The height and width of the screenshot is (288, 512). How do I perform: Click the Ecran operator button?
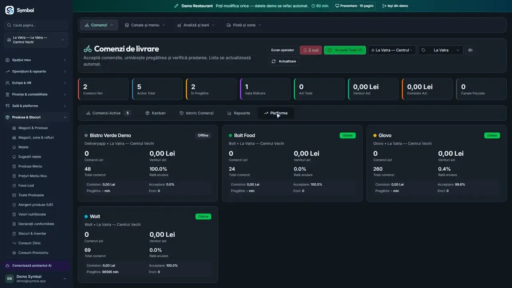(x=282, y=50)
